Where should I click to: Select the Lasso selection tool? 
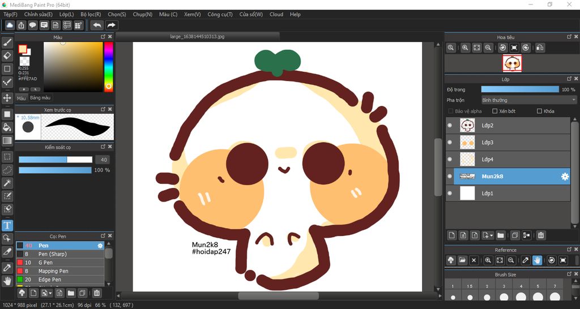pos(7,170)
